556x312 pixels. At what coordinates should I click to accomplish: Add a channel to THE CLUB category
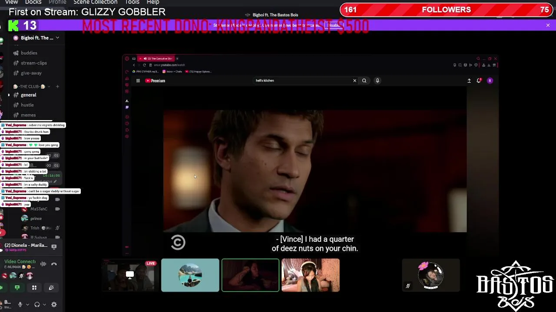click(57, 86)
